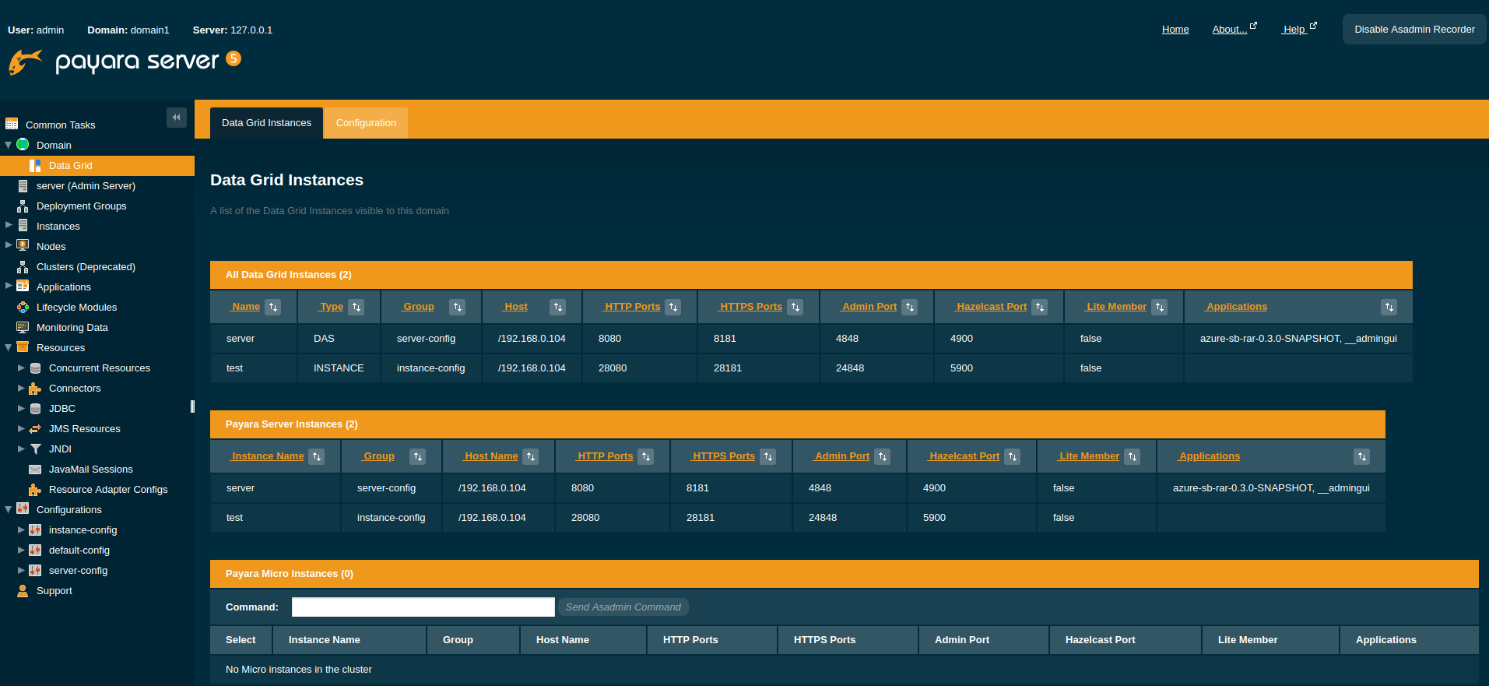Click the Domain globe icon
This screenshot has height=686, width=1489.
23,145
